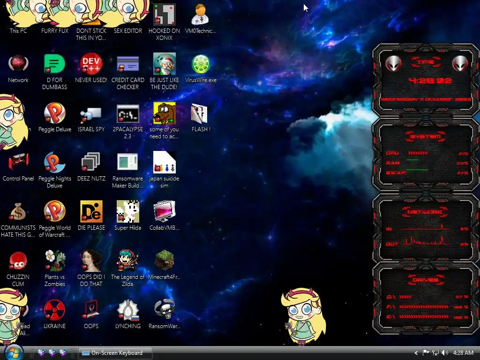Launch the third quick launch butterfly icon
This screenshot has width=480, height=360.
click(63, 353)
